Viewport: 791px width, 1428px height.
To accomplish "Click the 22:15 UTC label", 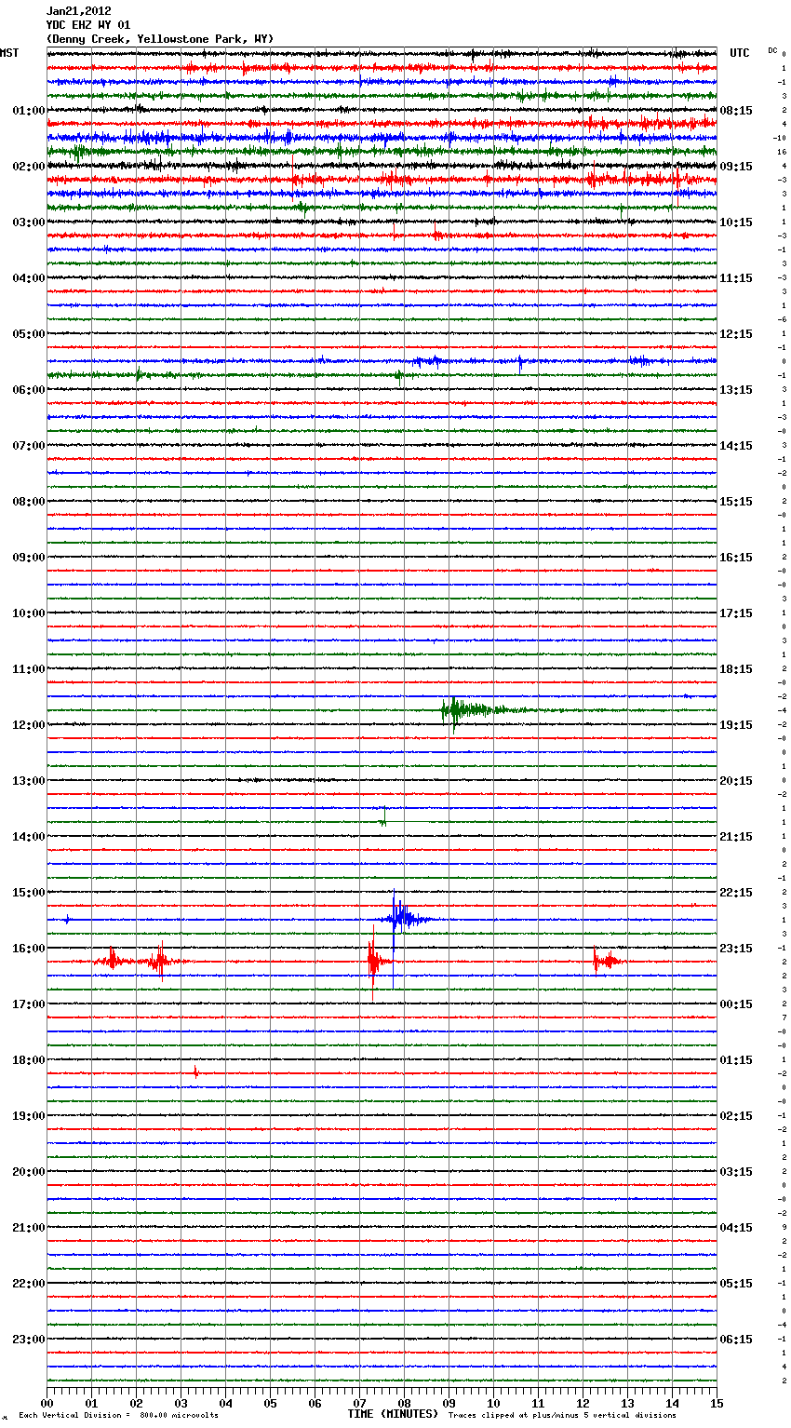I will tap(736, 893).
